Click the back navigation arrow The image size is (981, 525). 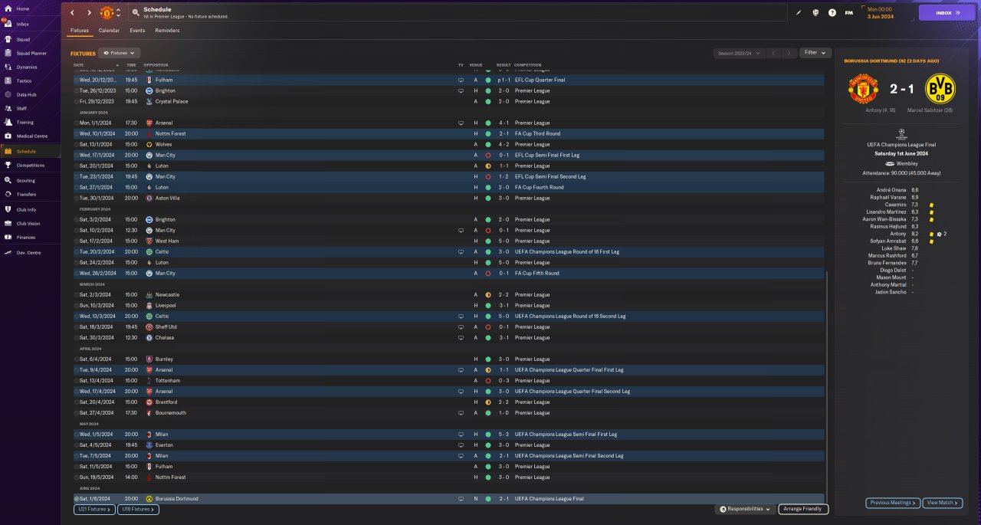(73, 13)
